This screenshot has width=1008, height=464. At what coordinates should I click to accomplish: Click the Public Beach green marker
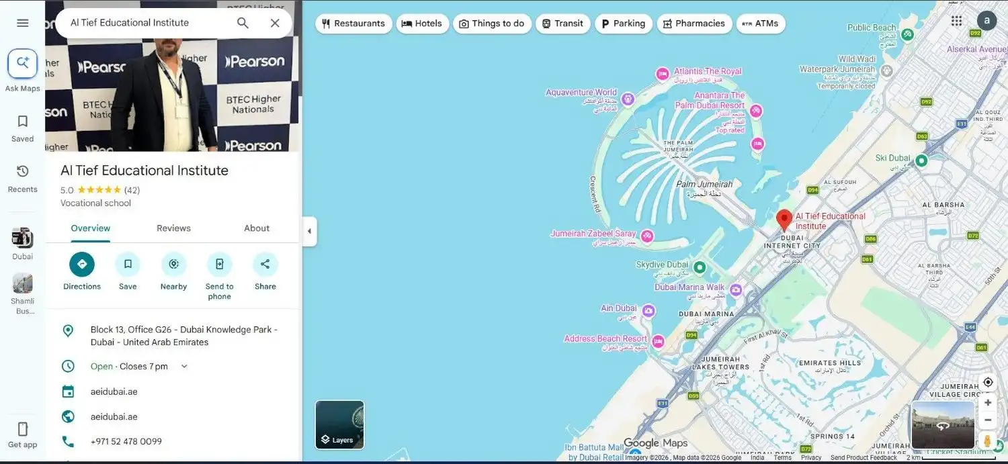pos(907,34)
